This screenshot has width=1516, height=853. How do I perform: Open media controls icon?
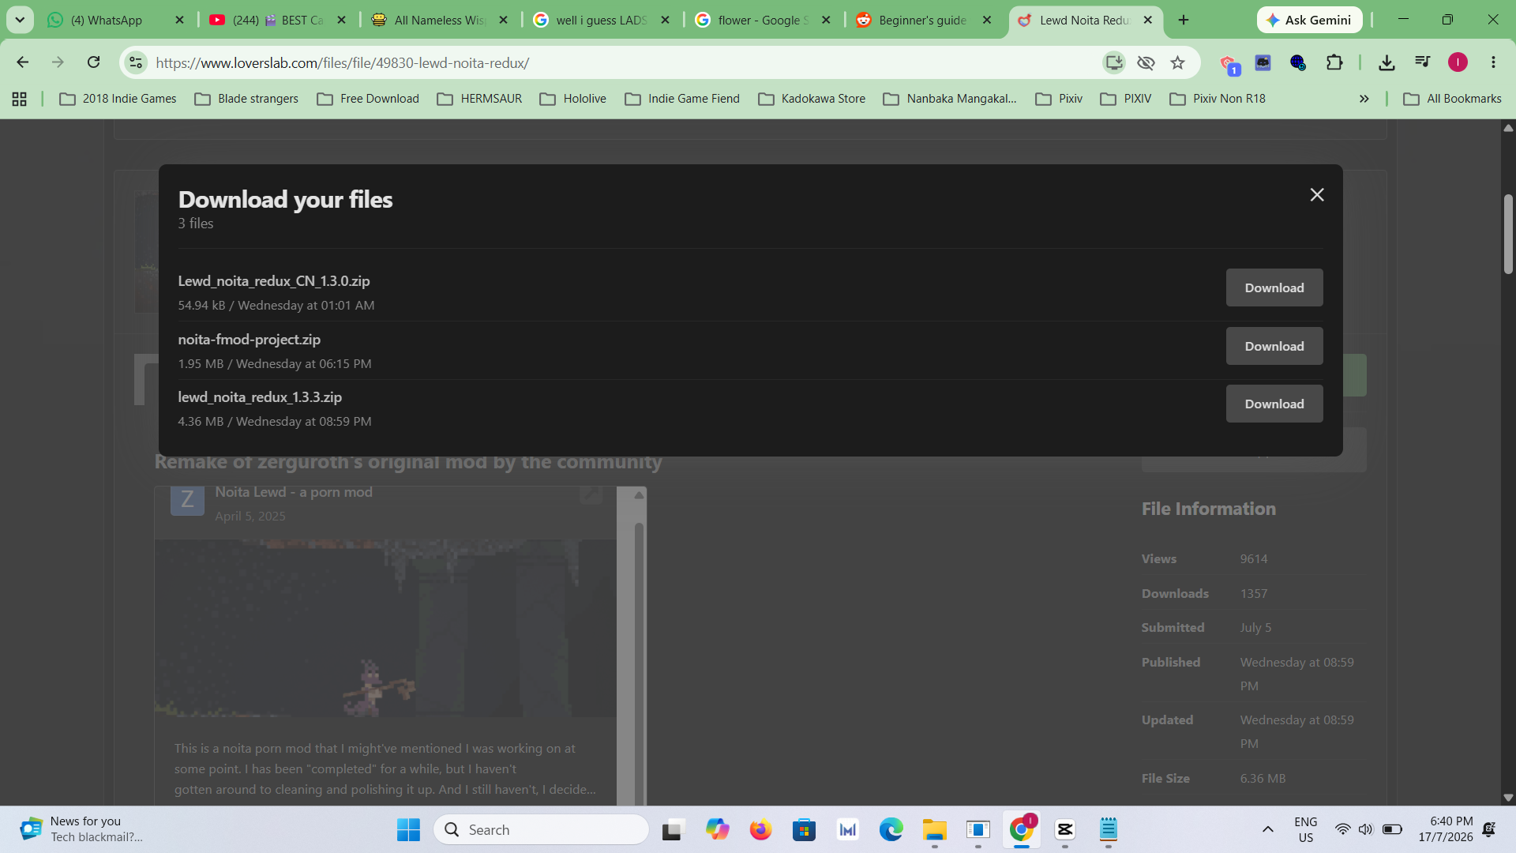(1422, 62)
